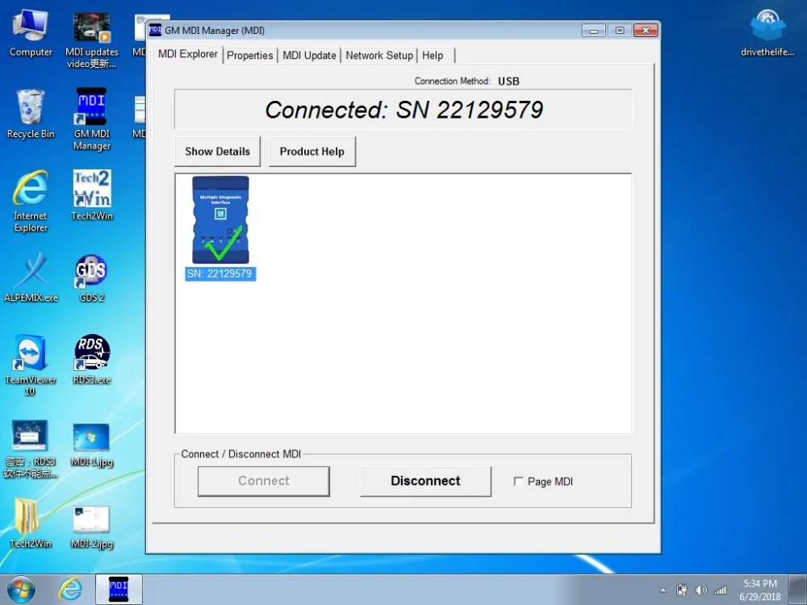The height and width of the screenshot is (605, 807).
Task: Enable the Page MDI checkbox
Action: tap(518, 482)
